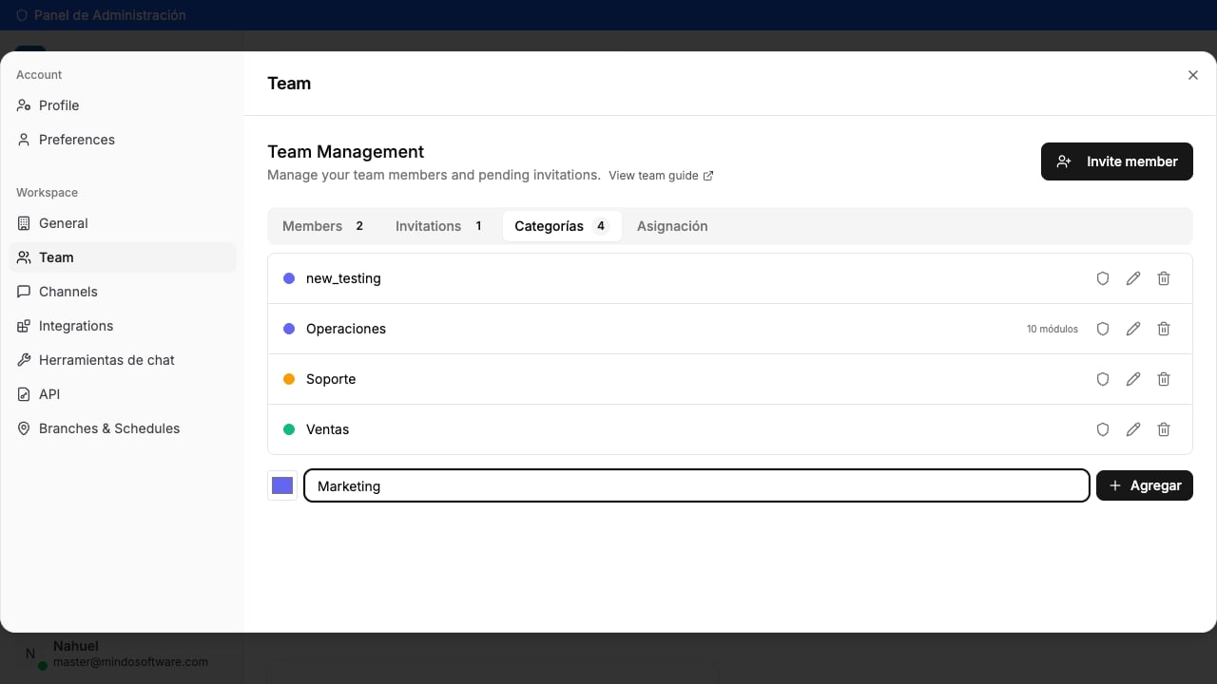
Task: Click the Ventas category name
Action: [327, 429]
